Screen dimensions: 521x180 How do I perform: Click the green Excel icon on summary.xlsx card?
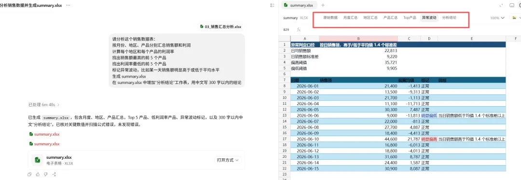point(37,160)
